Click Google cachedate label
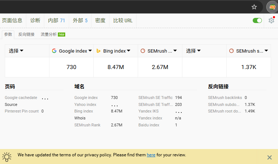 tap(21, 98)
